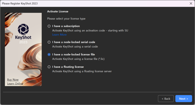This screenshot has width=195, height=105.
Task: Click the "I have a floating license" label
Action: pos(68,67)
